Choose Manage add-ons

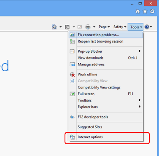[x=105, y=65]
